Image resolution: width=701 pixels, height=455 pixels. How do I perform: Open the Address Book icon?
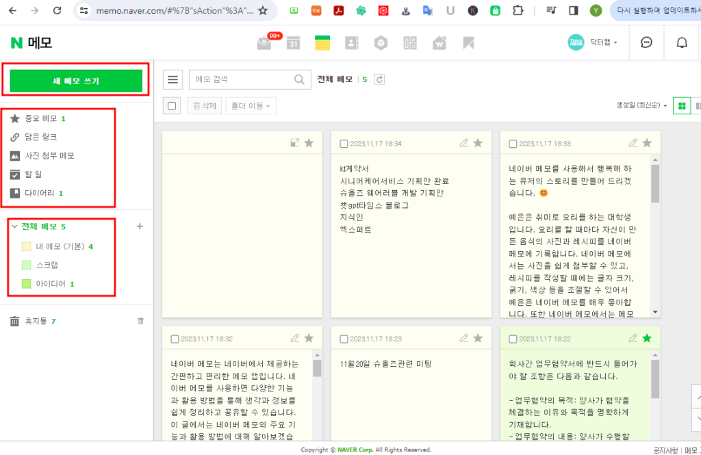click(352, 43)
